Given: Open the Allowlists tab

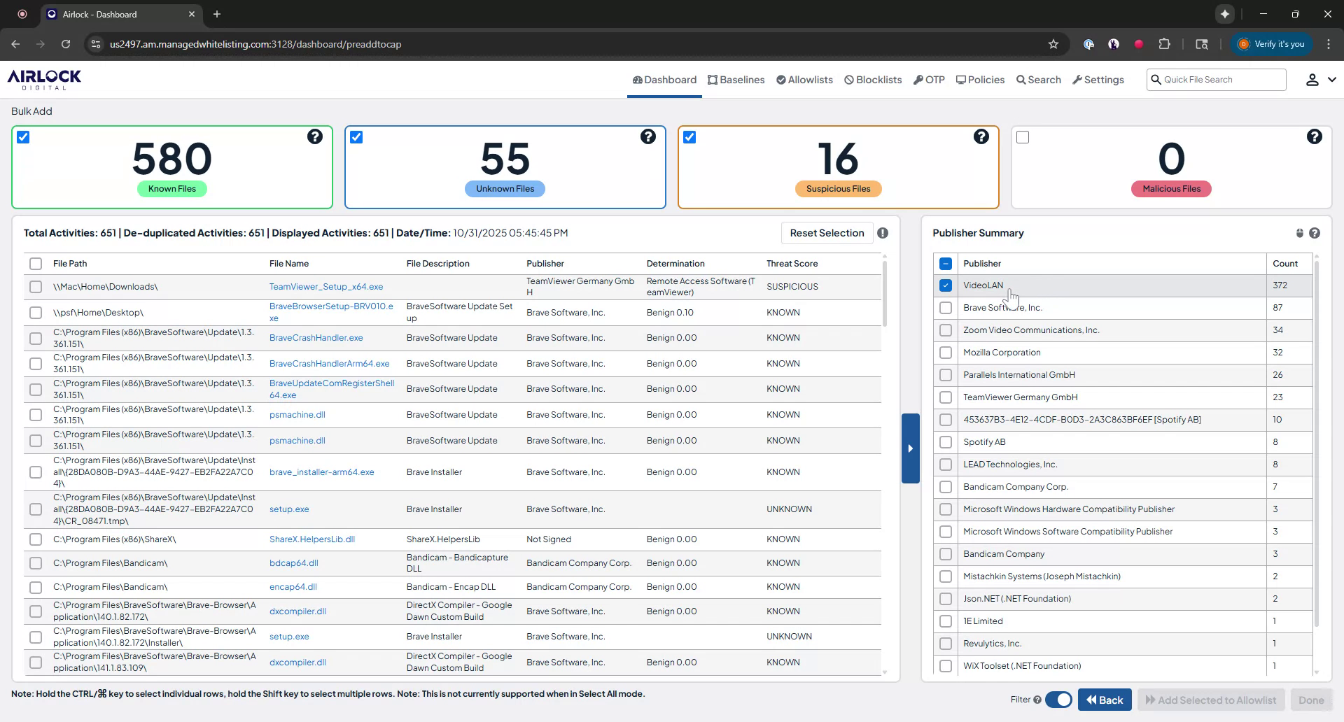Looking at the screenshot, I should (x=804, y=80).
